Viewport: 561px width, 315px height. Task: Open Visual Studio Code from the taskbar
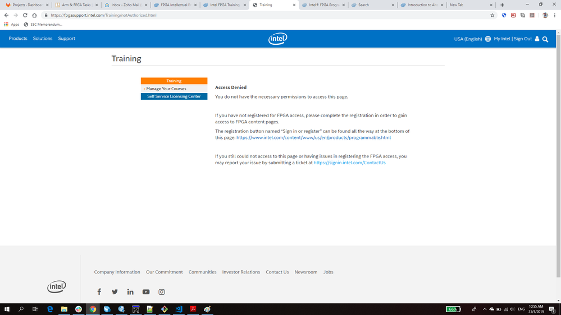tap(179, 309)
